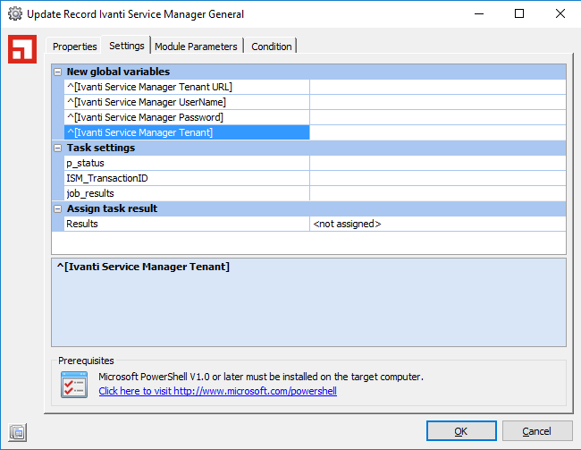Open the Results <not assigned> value
Viewport: 581px width, 450px height.
click(x=438, y=224)
